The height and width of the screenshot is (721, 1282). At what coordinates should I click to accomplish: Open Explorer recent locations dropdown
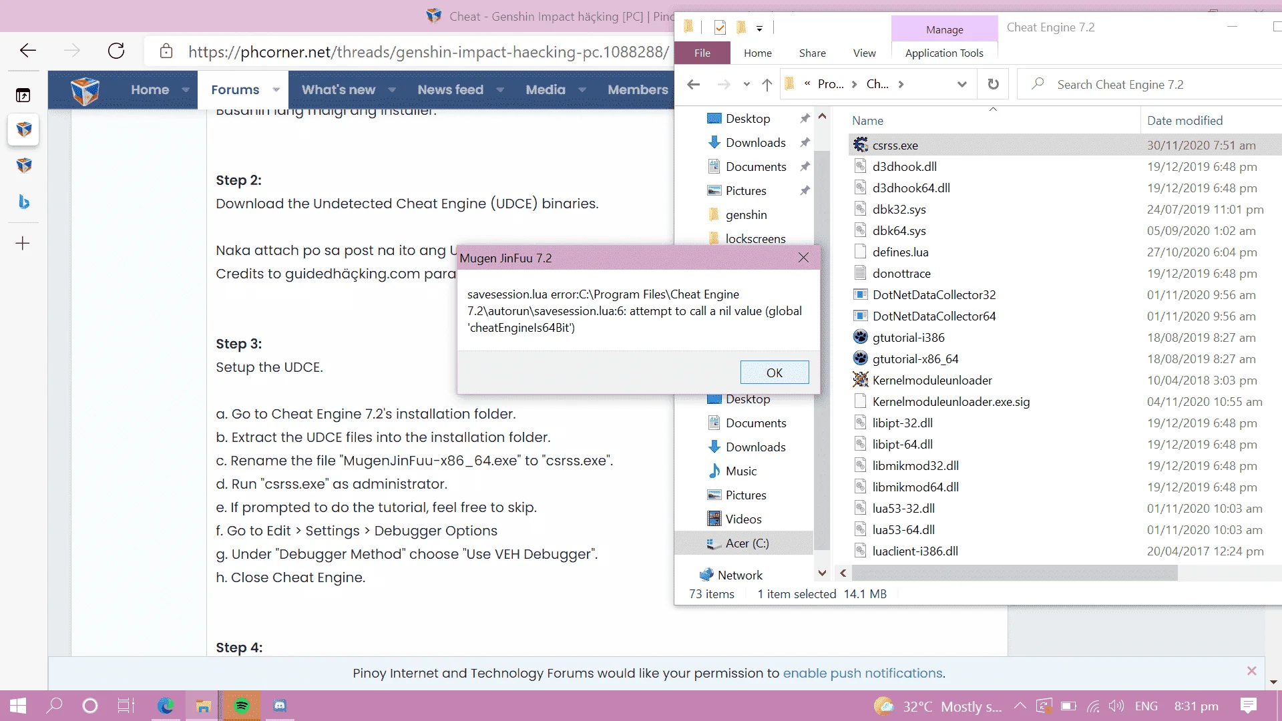pos(746,84)
